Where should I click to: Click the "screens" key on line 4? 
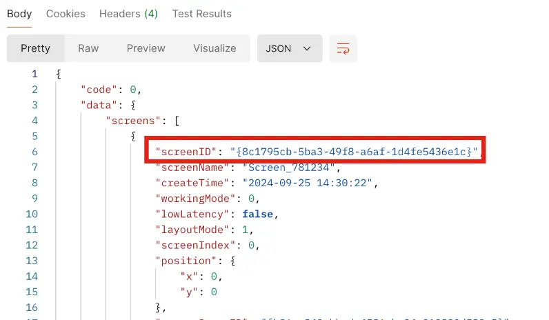point(135,121)
